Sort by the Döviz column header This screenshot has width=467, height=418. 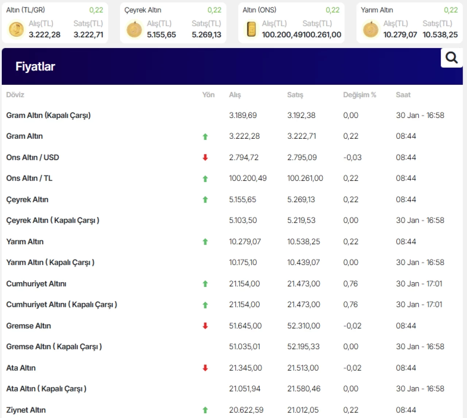click(15, 95)
